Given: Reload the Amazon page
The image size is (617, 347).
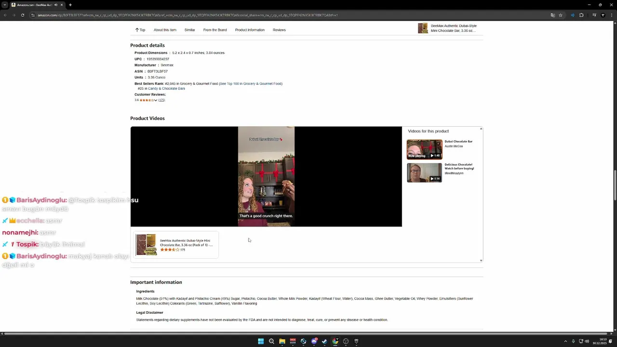Looking at the screenshot, I should (22, 15).
